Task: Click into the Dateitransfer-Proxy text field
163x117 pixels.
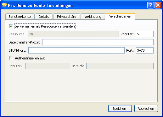Action: (98, 42)
